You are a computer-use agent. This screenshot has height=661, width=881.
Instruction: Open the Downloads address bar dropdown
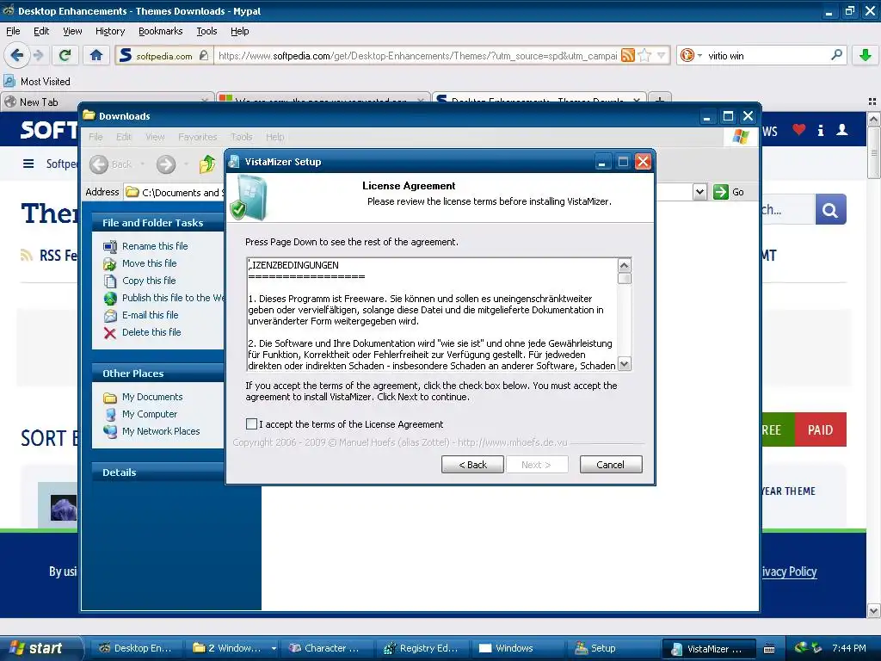pos(699,192)
